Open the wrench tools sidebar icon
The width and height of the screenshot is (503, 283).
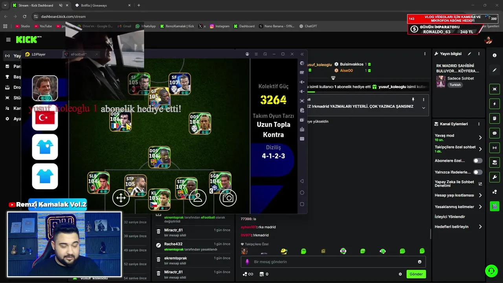(494, 177)
